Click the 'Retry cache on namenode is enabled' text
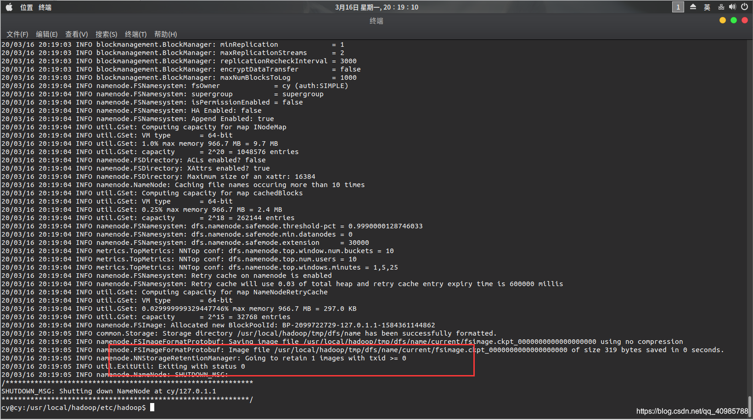Image resolution: width=753 pixels, height=420 pixels. pos(262,276)
